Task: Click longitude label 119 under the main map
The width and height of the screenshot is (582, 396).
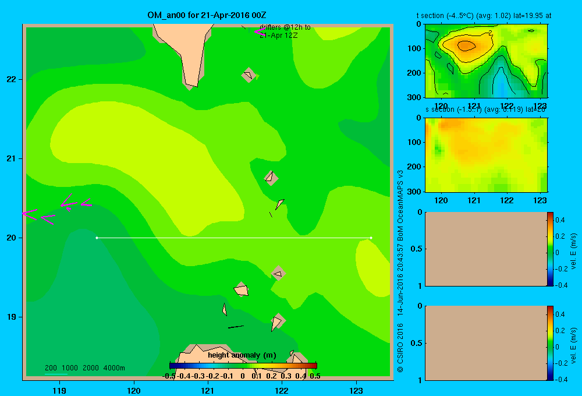Action: [x=59, y=391]
